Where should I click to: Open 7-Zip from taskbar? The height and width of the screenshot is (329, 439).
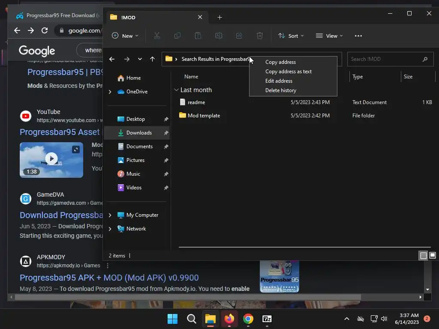267,319
